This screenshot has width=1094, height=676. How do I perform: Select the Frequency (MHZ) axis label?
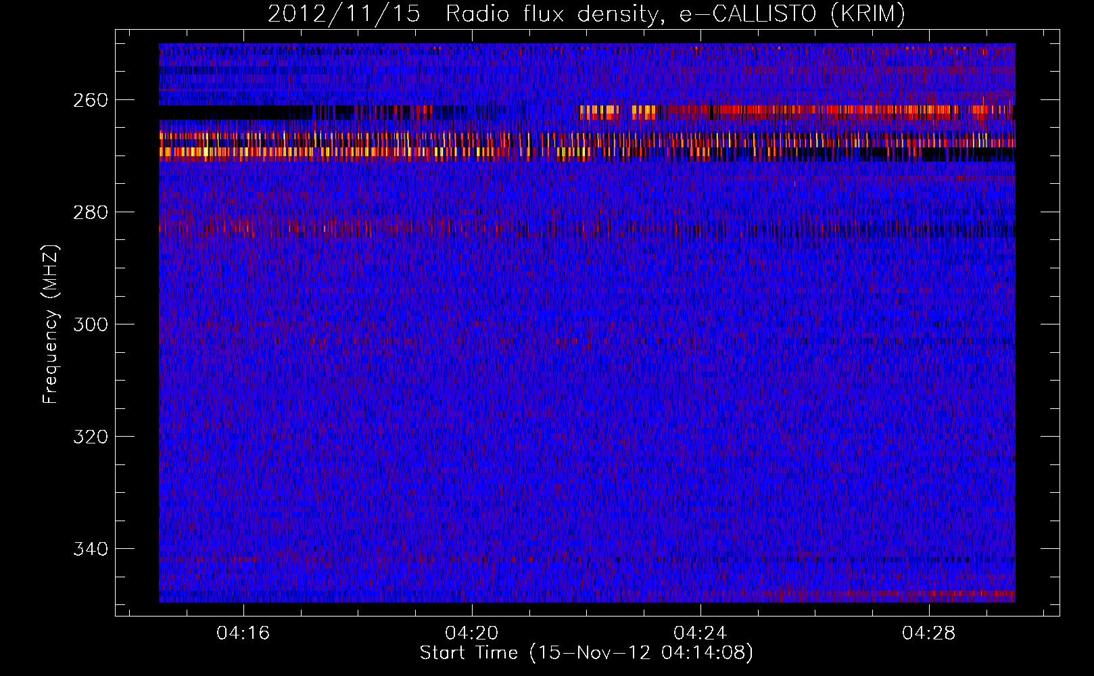[51, 324]
